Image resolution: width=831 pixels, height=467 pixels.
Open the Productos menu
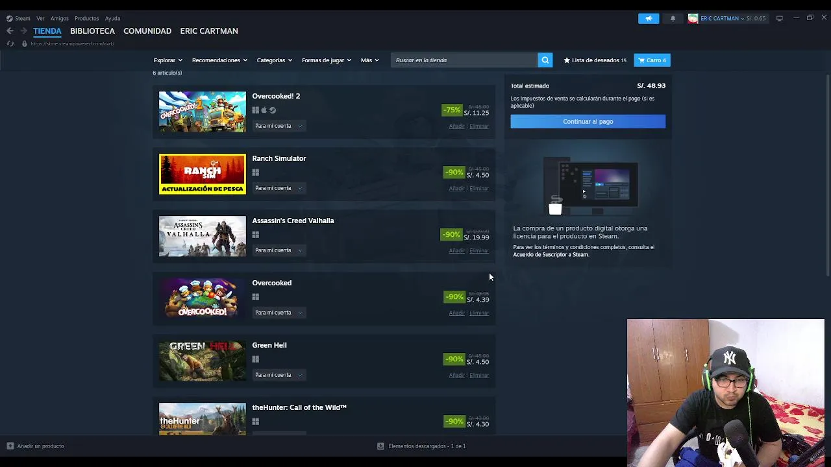(x=86, y=18)
